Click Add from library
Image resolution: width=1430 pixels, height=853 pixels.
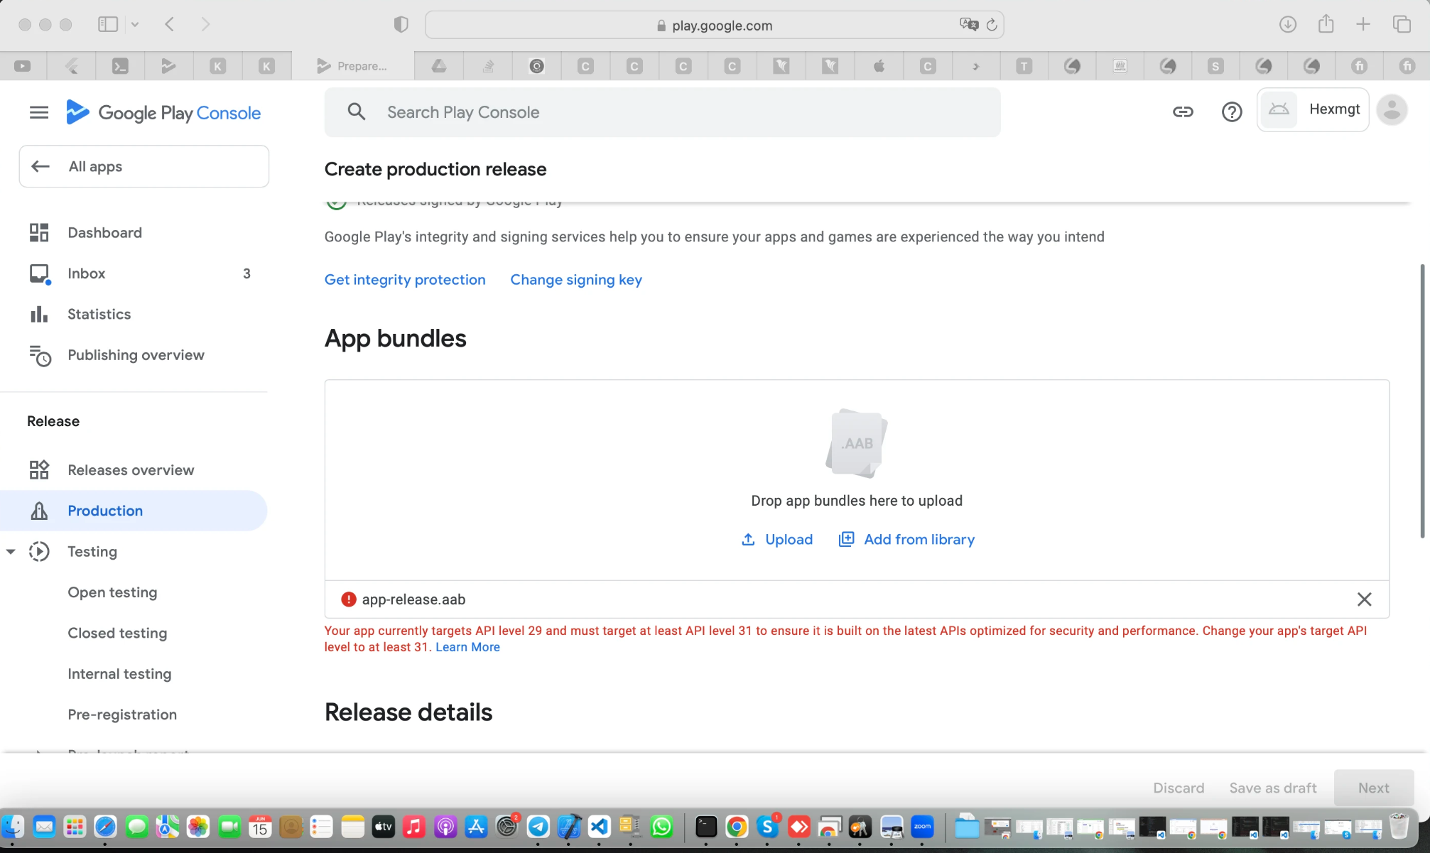point(907,540)
